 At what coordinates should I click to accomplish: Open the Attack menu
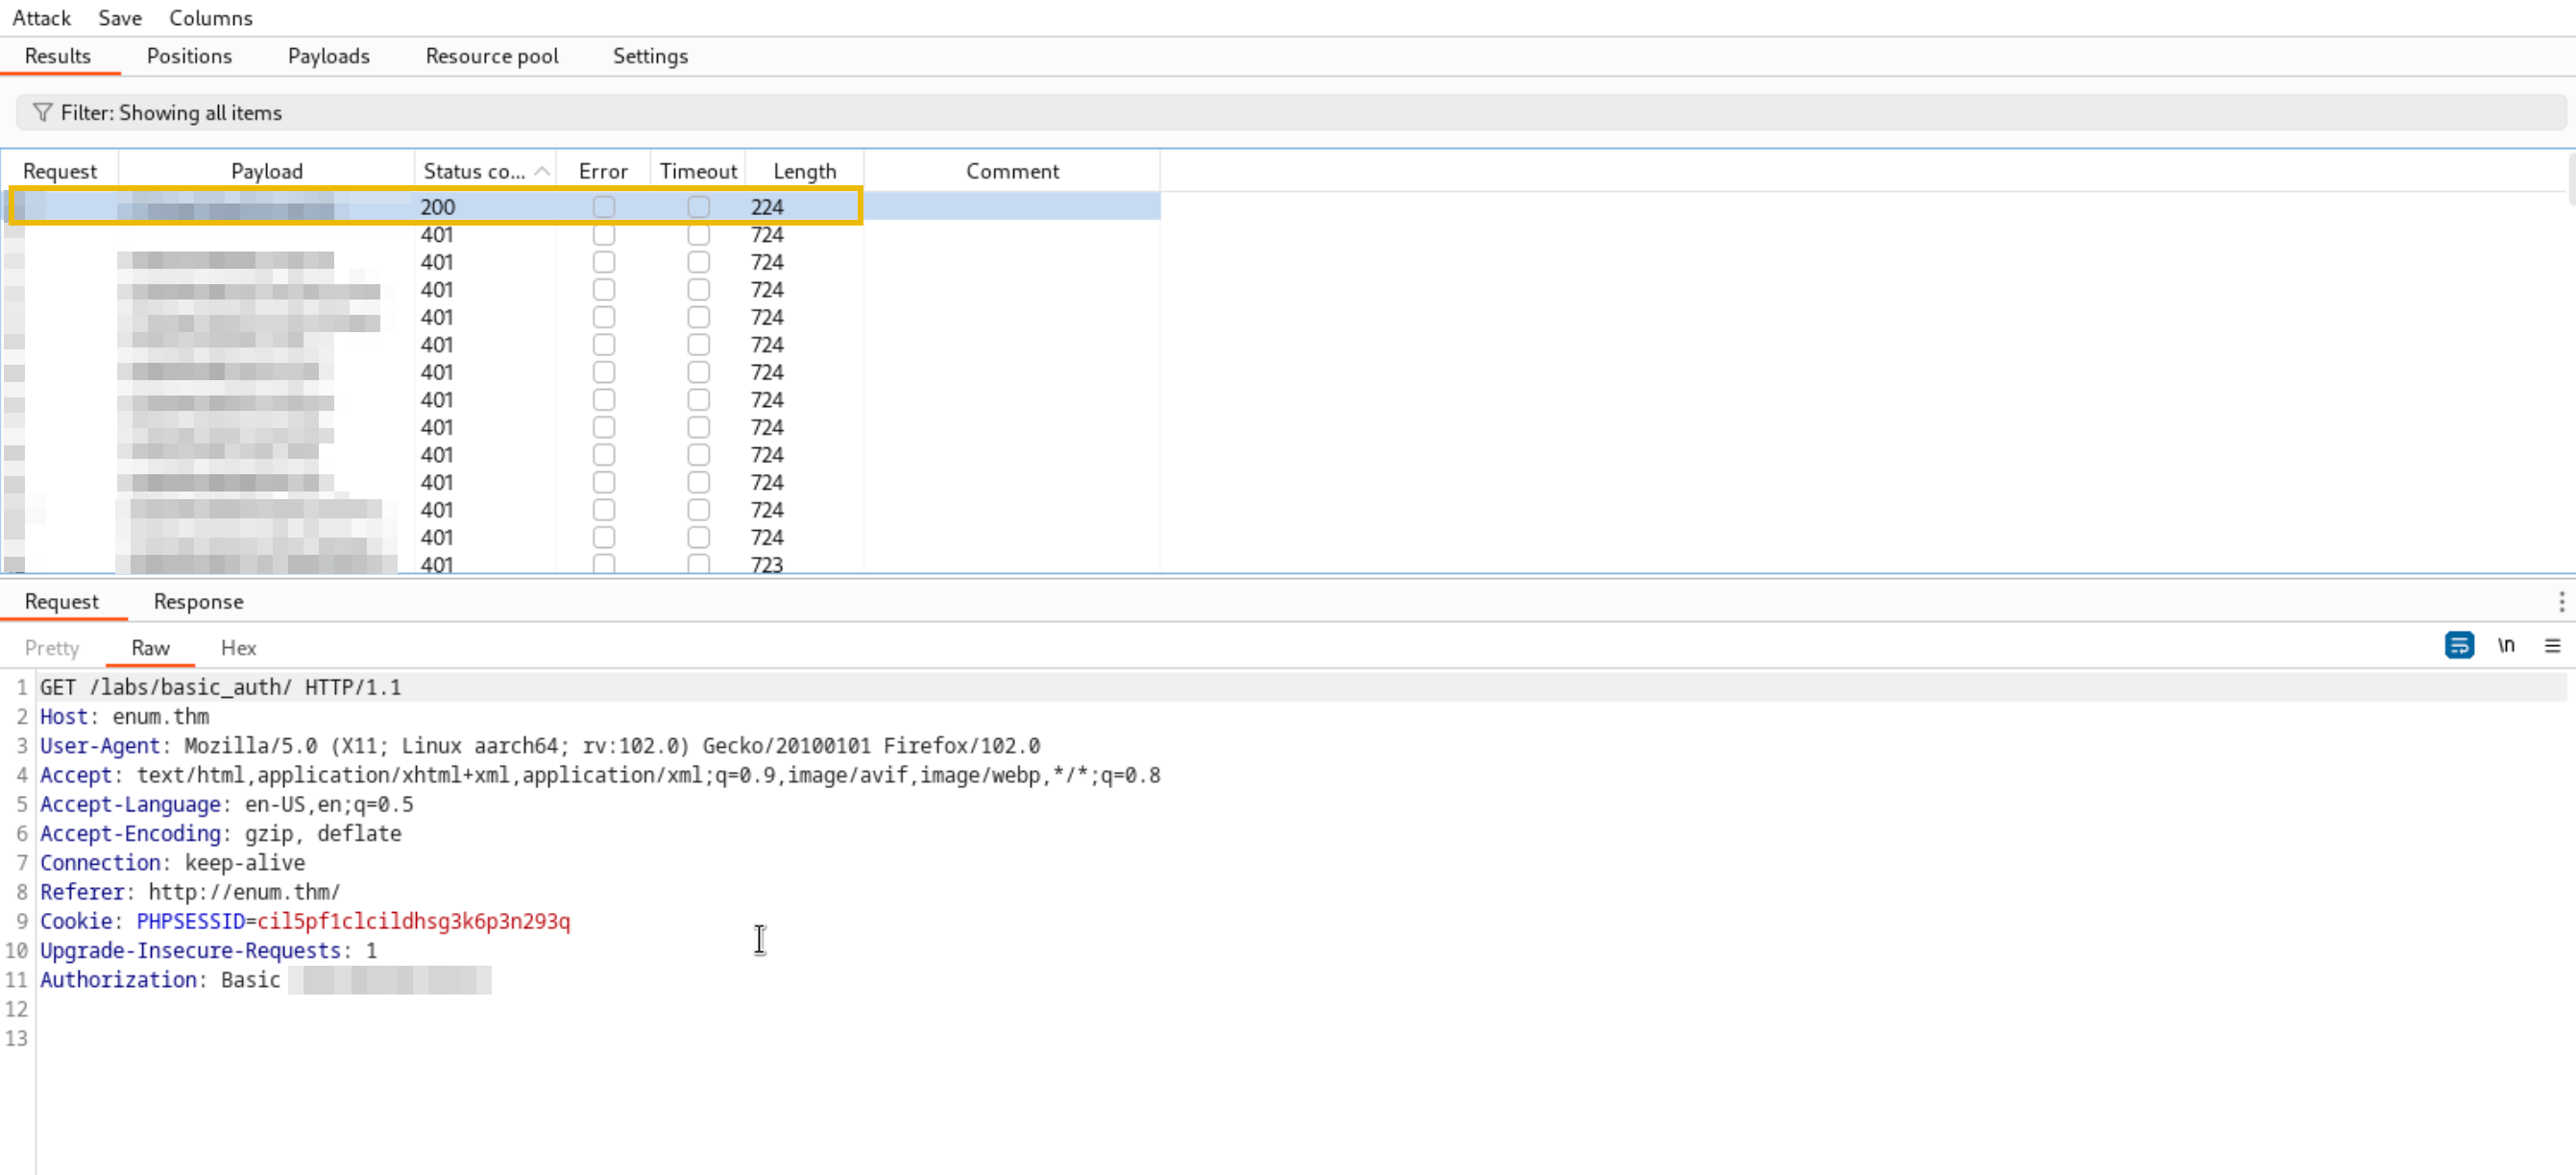coord(41,18)
